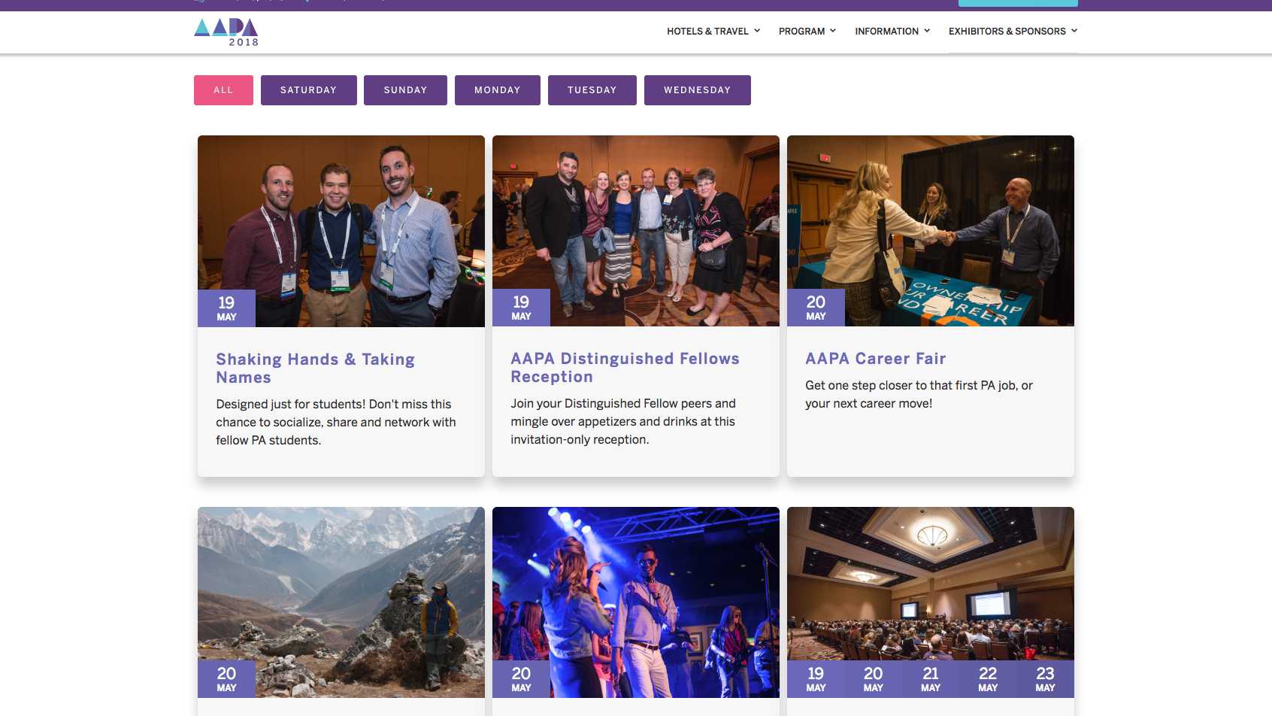Click the 19 May badge on ballroom card

816,679
